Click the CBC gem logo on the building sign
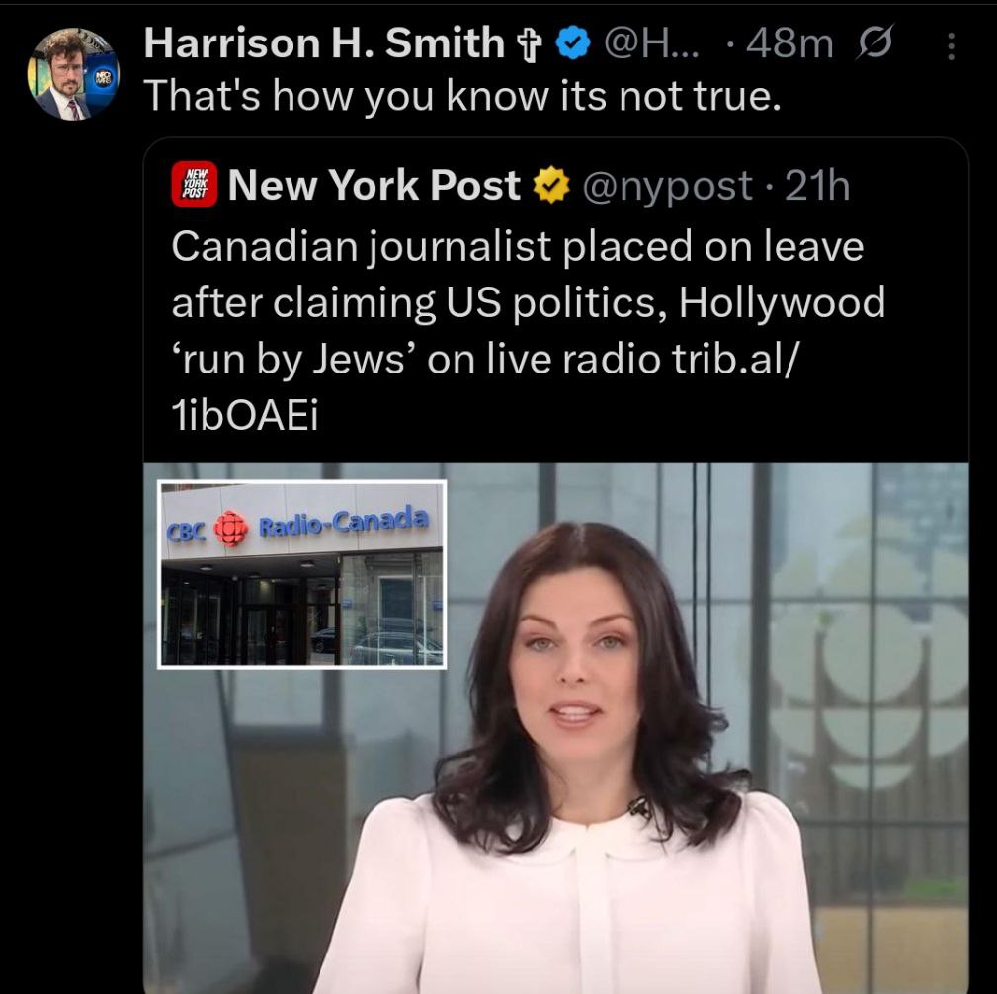 coord(231,528)
